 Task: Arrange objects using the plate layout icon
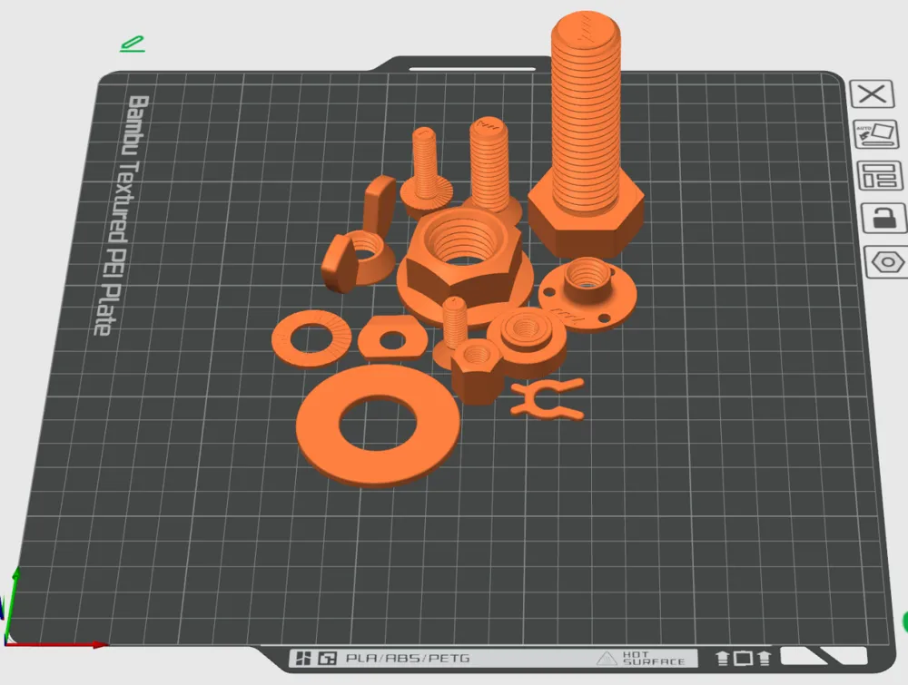coord(877,176)
